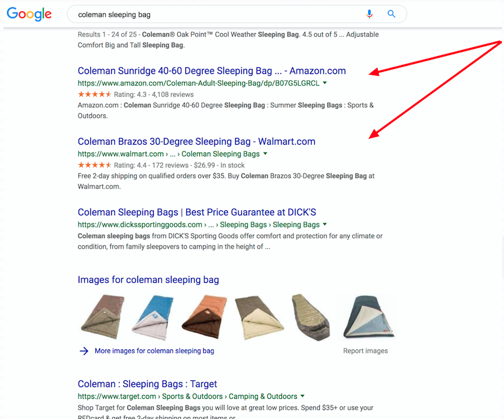Click the Google logo

29,14
